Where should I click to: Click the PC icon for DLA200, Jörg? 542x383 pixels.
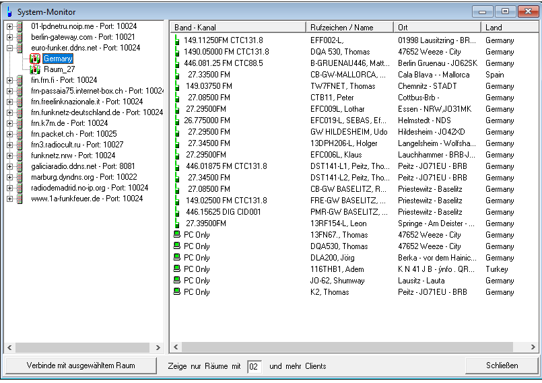177,258
